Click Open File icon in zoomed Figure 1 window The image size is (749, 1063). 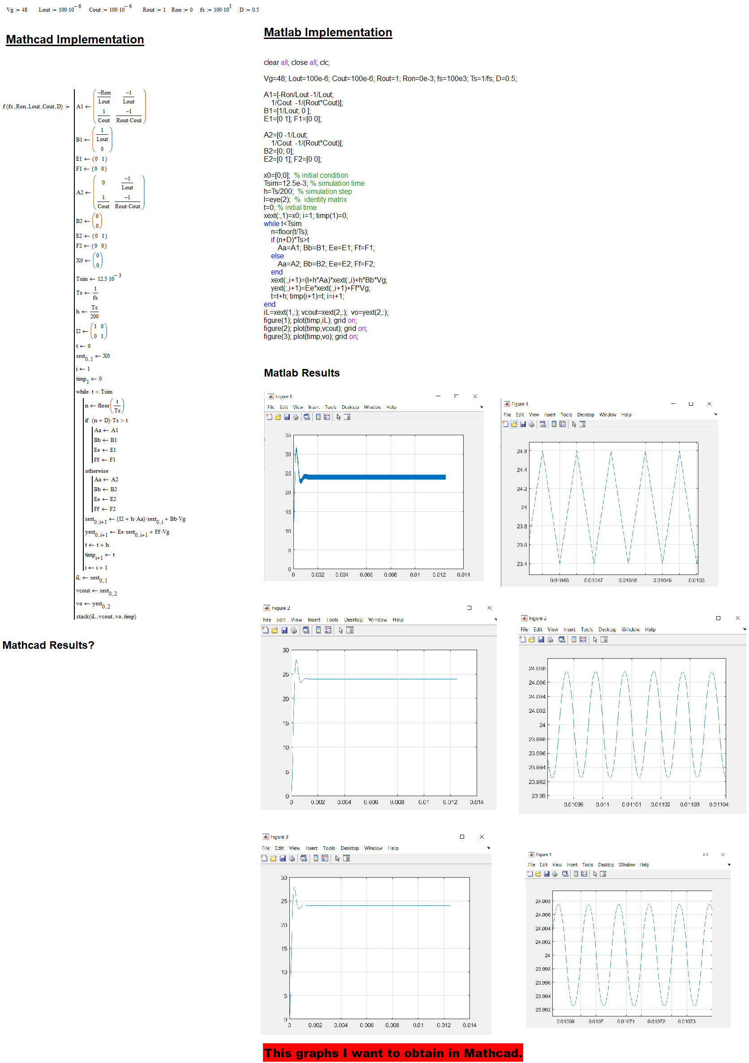514,424
